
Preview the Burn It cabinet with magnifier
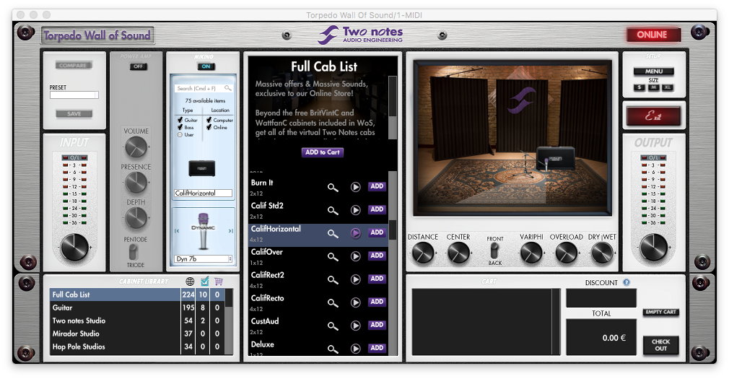pyautogui.click(x=333, y=188)
